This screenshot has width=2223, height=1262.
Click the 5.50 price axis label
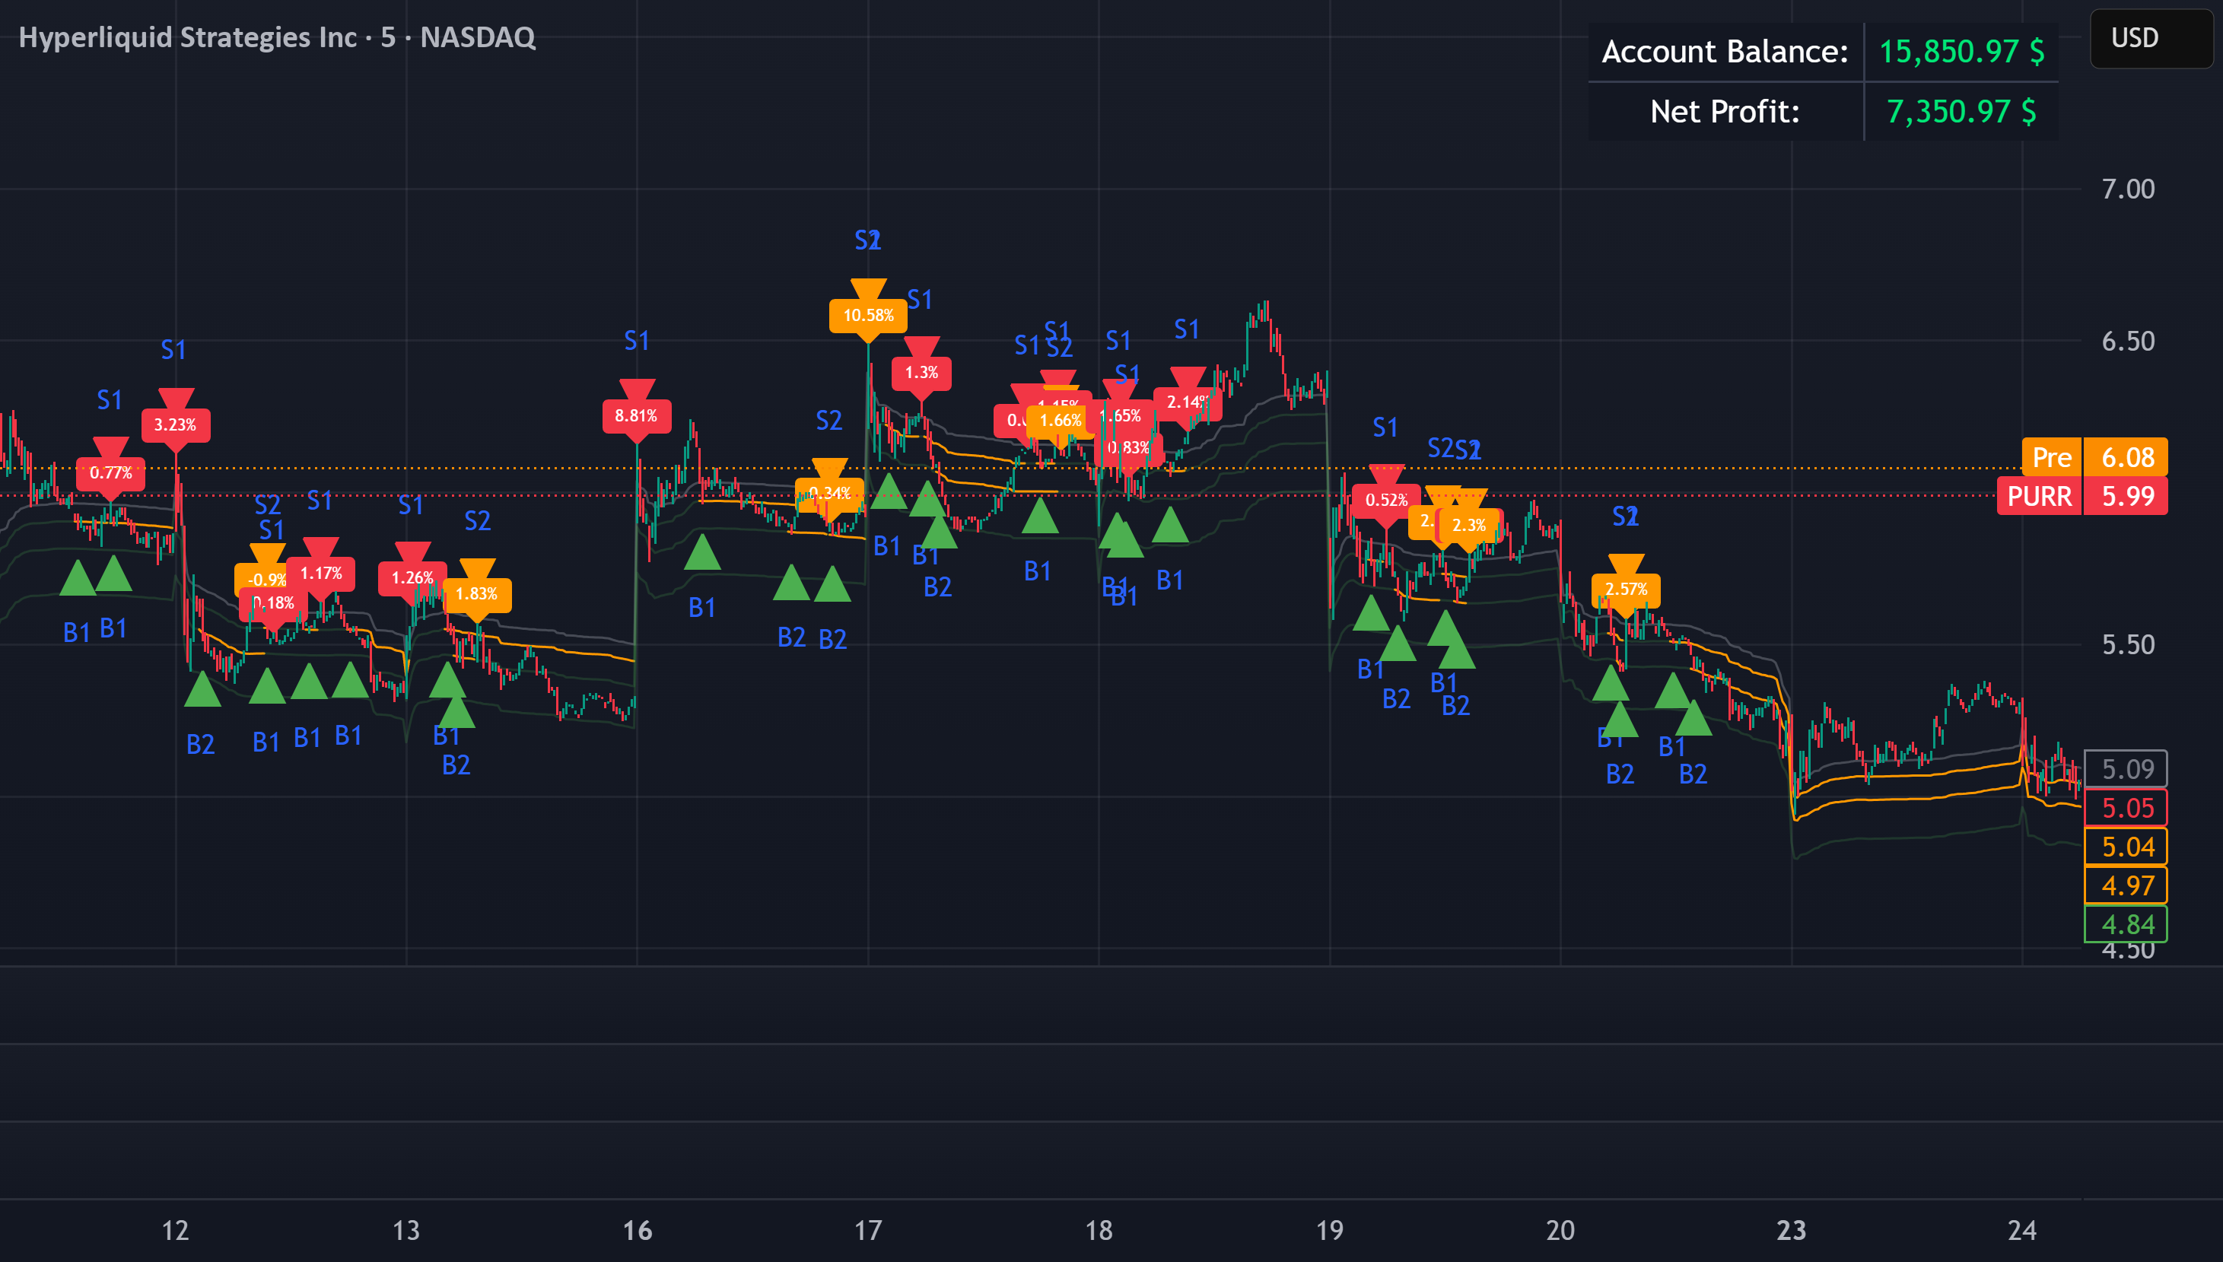(x=2128, y=645)
